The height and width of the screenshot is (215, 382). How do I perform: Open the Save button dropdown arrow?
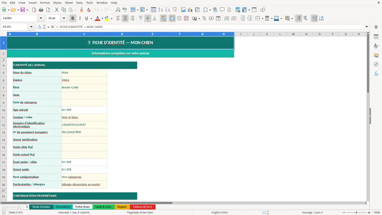[27, 10]
